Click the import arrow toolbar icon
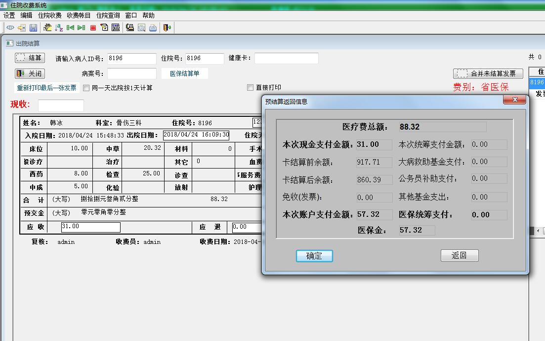This screenshot has height=341, width=545. click(x=22, y=28)
